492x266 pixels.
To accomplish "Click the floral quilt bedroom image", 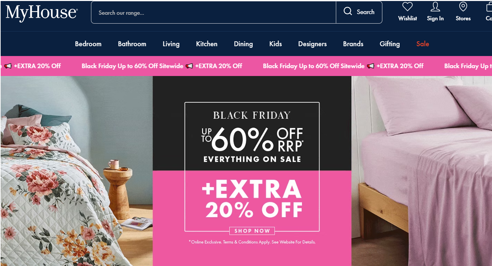I will point(77,171).
